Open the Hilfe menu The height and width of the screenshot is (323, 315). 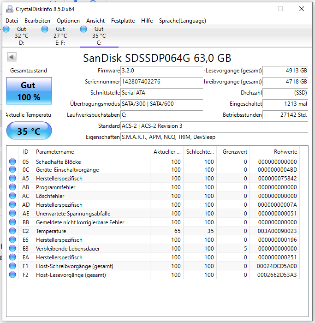(147, 21)
